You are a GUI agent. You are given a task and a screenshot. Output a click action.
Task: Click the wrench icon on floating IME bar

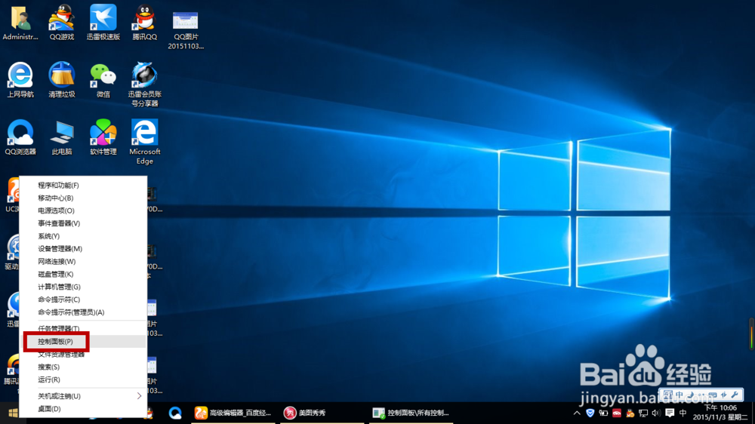click(735, 395)
